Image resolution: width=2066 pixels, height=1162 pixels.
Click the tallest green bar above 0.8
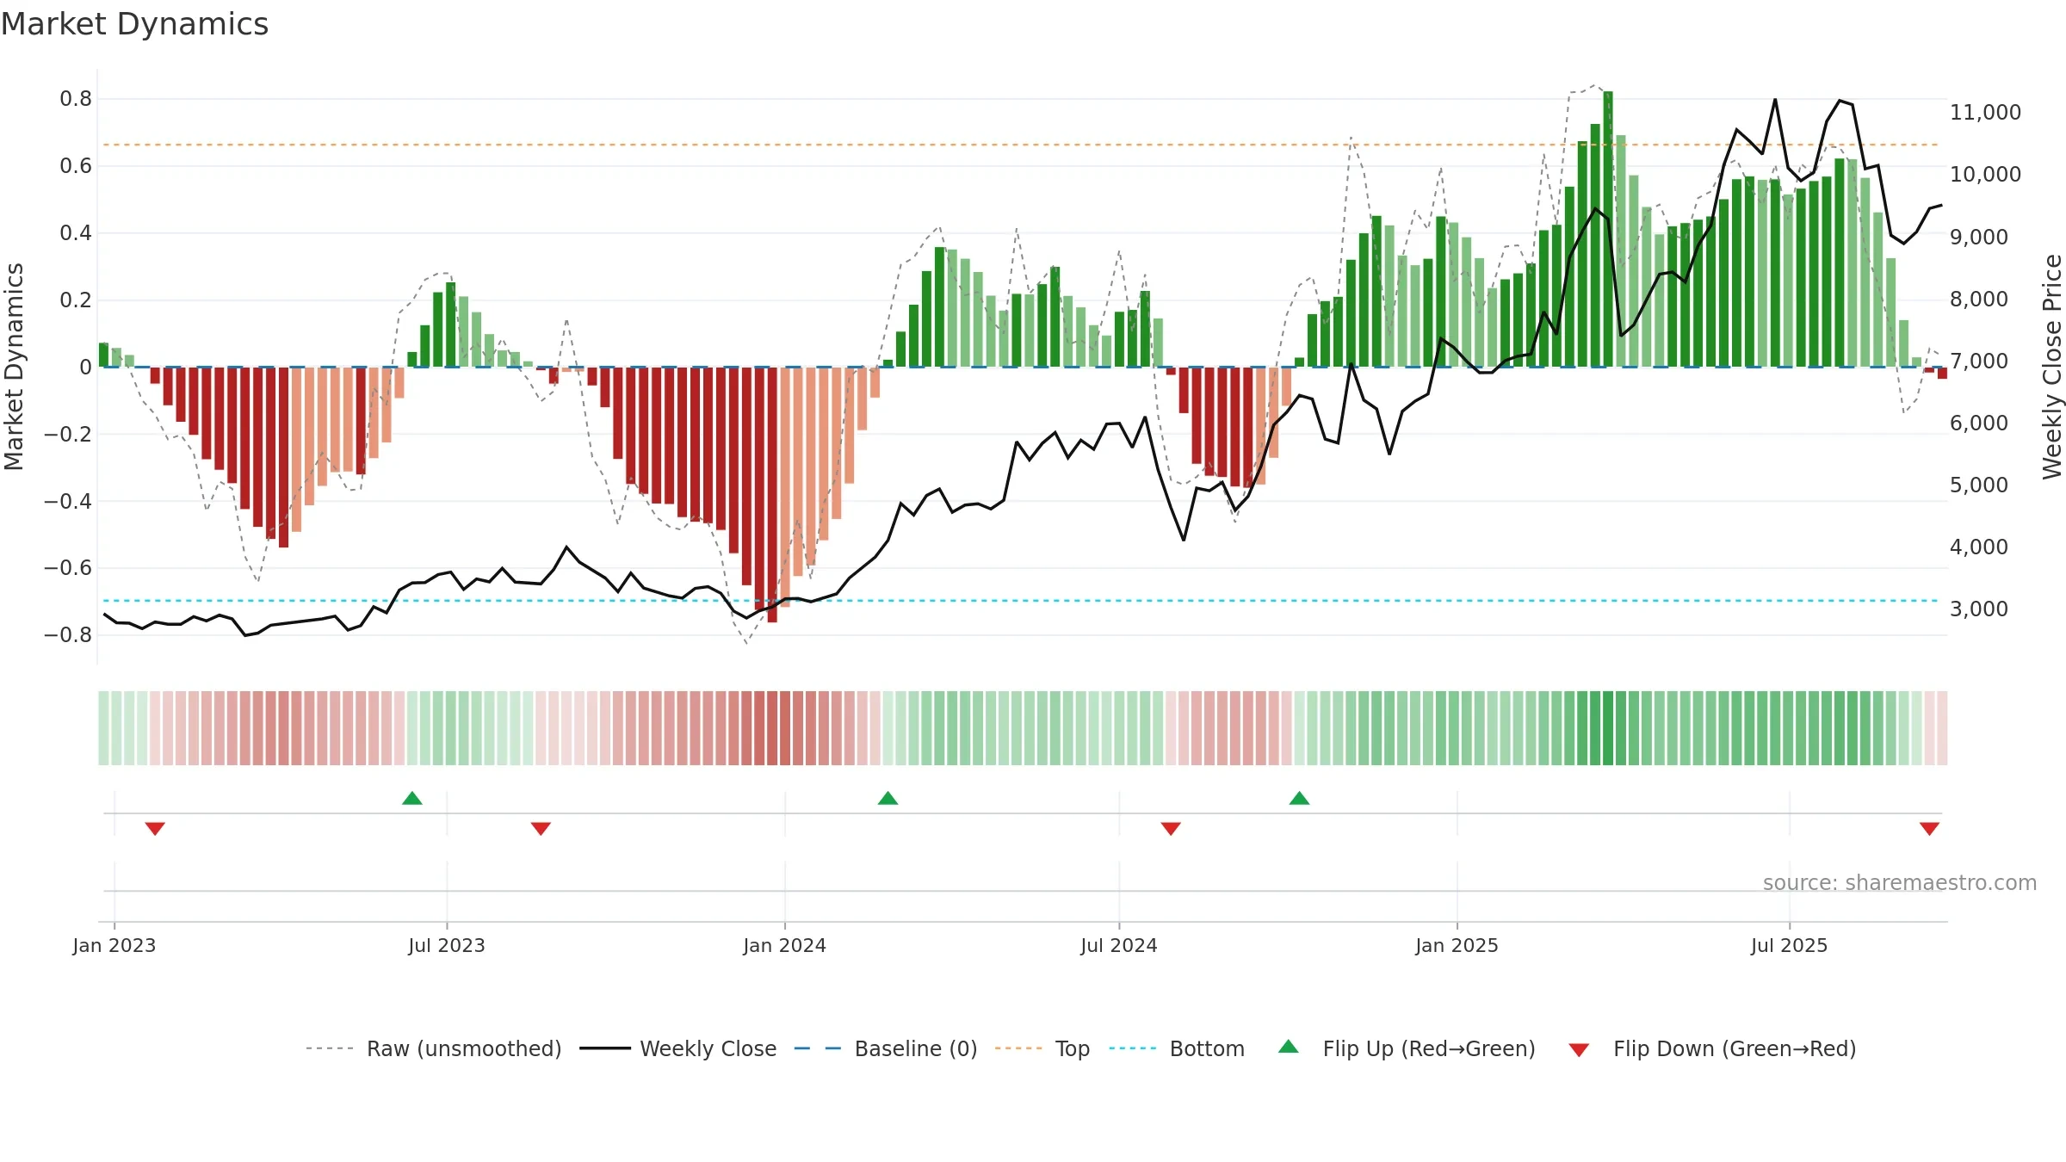(x=1608, y=229)
